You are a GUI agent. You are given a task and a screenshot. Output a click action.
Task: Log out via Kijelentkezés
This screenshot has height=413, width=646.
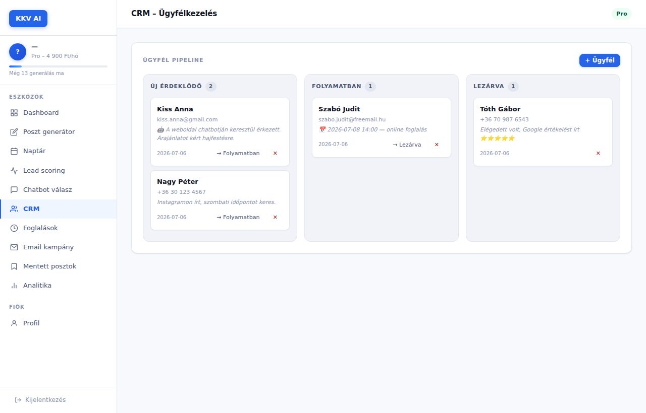pos(40,400)
